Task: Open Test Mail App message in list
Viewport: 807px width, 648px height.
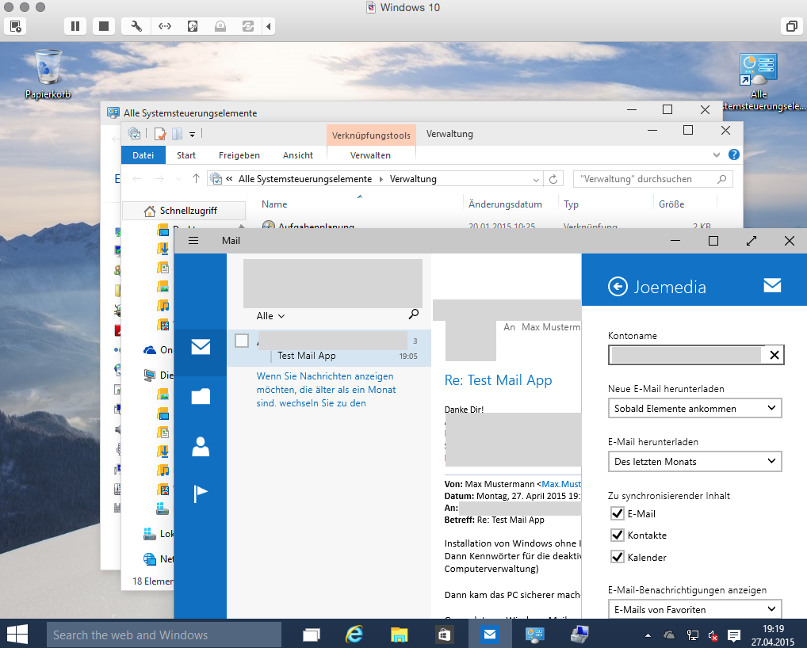Action: [328, 348]
